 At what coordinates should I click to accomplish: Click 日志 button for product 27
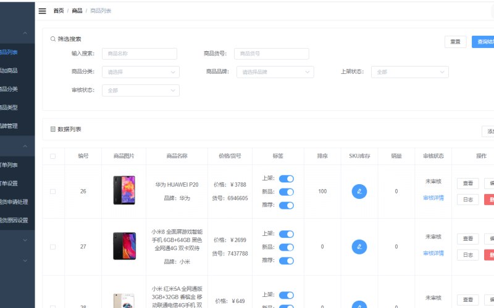[x=468, y=255]
